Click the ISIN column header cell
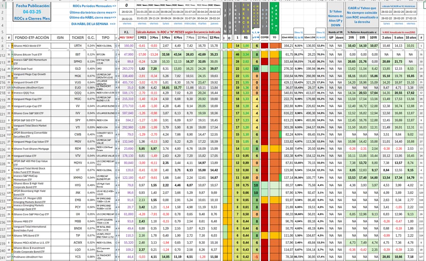The height and width of the screenshot is (261, 426). pyautogui.click(x=60, y=38)
